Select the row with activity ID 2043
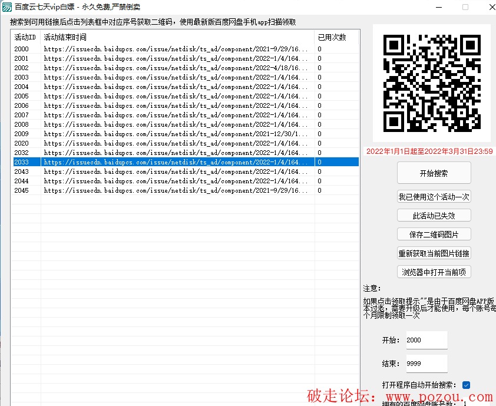The height and width of the screenshot is (406, 496). pyautogui.click(x=185, y=171)
